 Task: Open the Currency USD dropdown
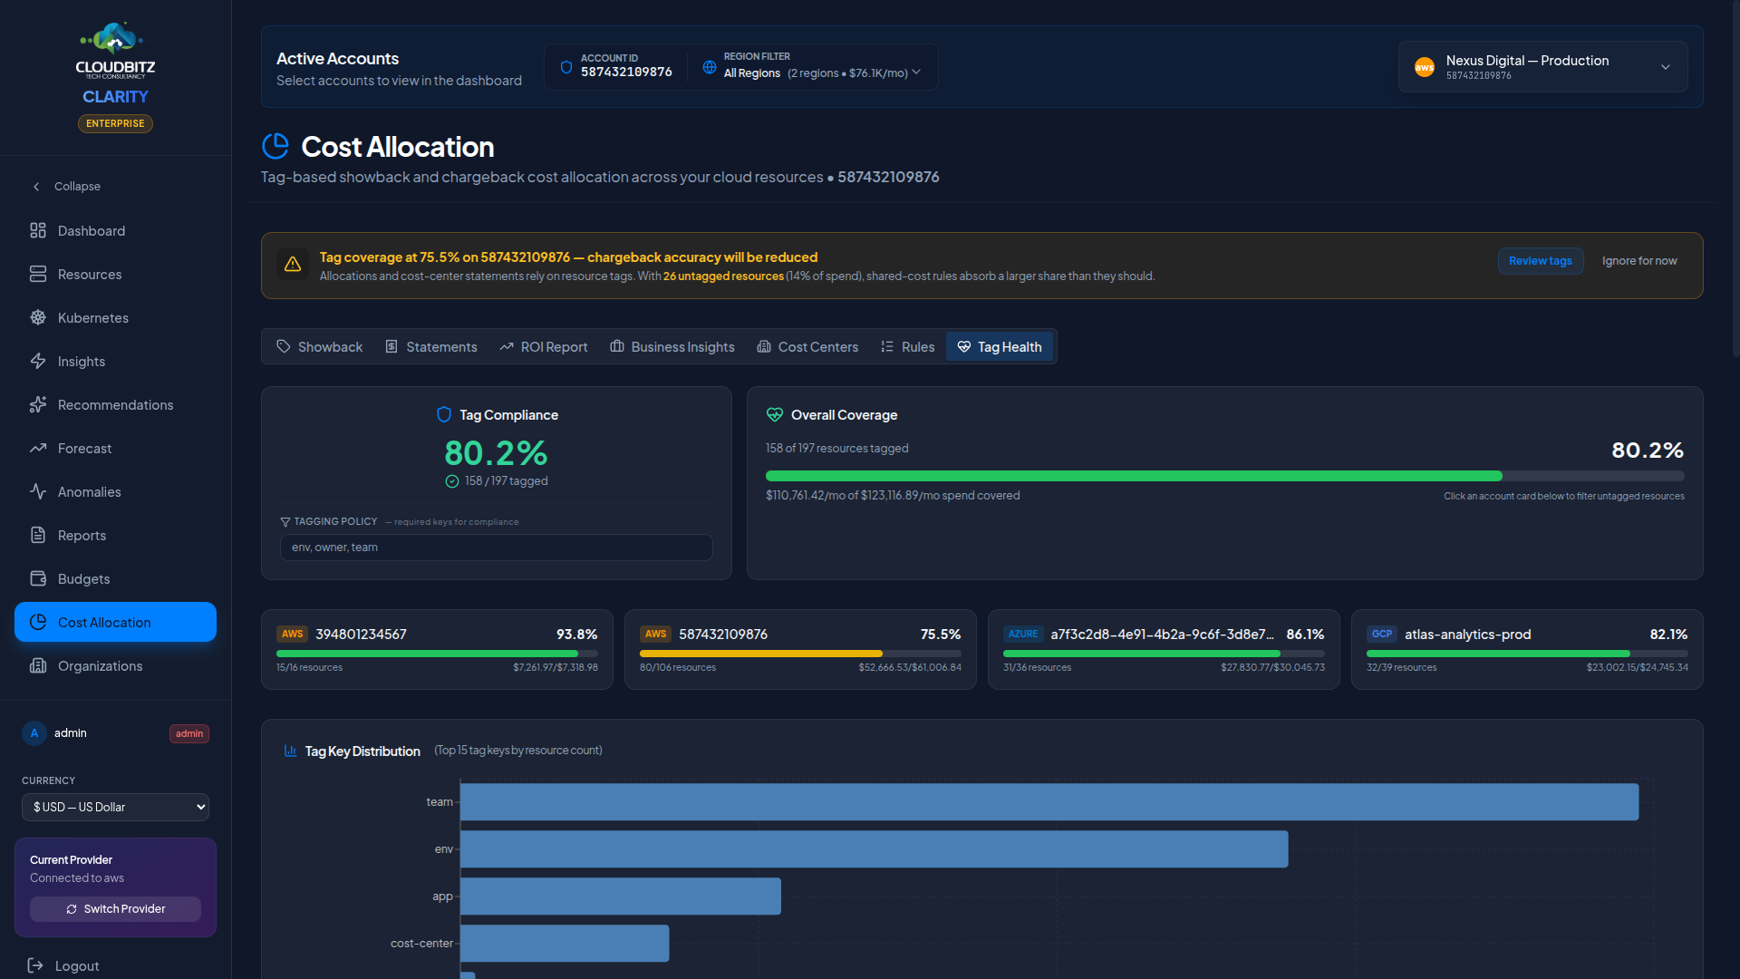pos(115,807)
